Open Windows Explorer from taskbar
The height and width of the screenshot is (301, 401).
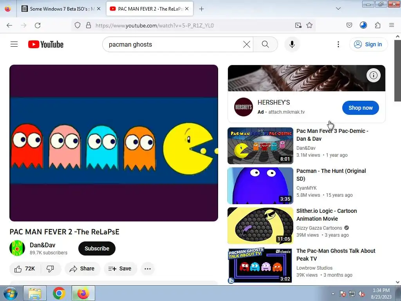[35, 293]
